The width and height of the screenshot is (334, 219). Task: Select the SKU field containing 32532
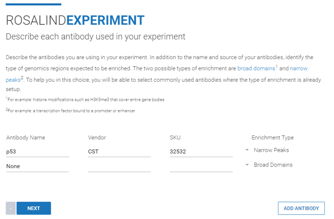tap(201, 152)
